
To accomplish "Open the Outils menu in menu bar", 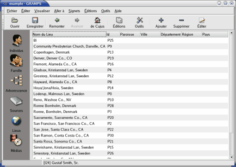I will click(x=106, y=11).
